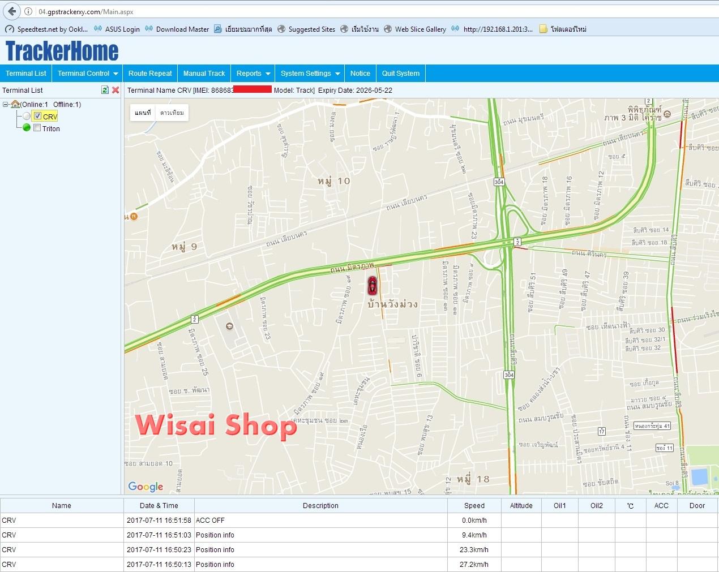Click the Description column header
This screenshot has height=572, width=719.
click(x=320, y=506)
